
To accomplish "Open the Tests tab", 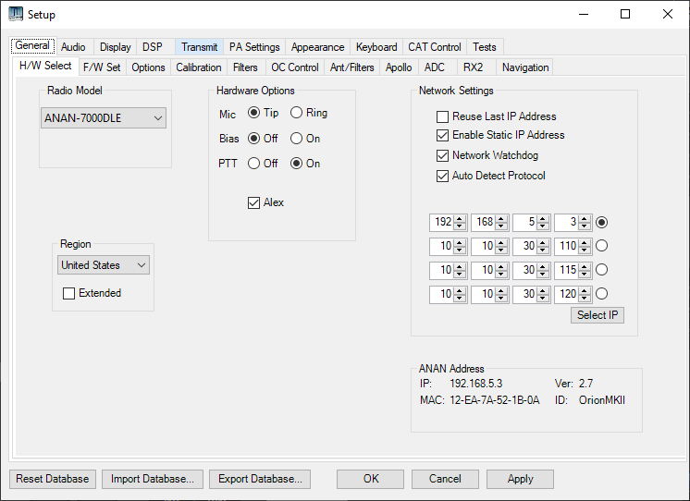I will (x=485, y=47).
